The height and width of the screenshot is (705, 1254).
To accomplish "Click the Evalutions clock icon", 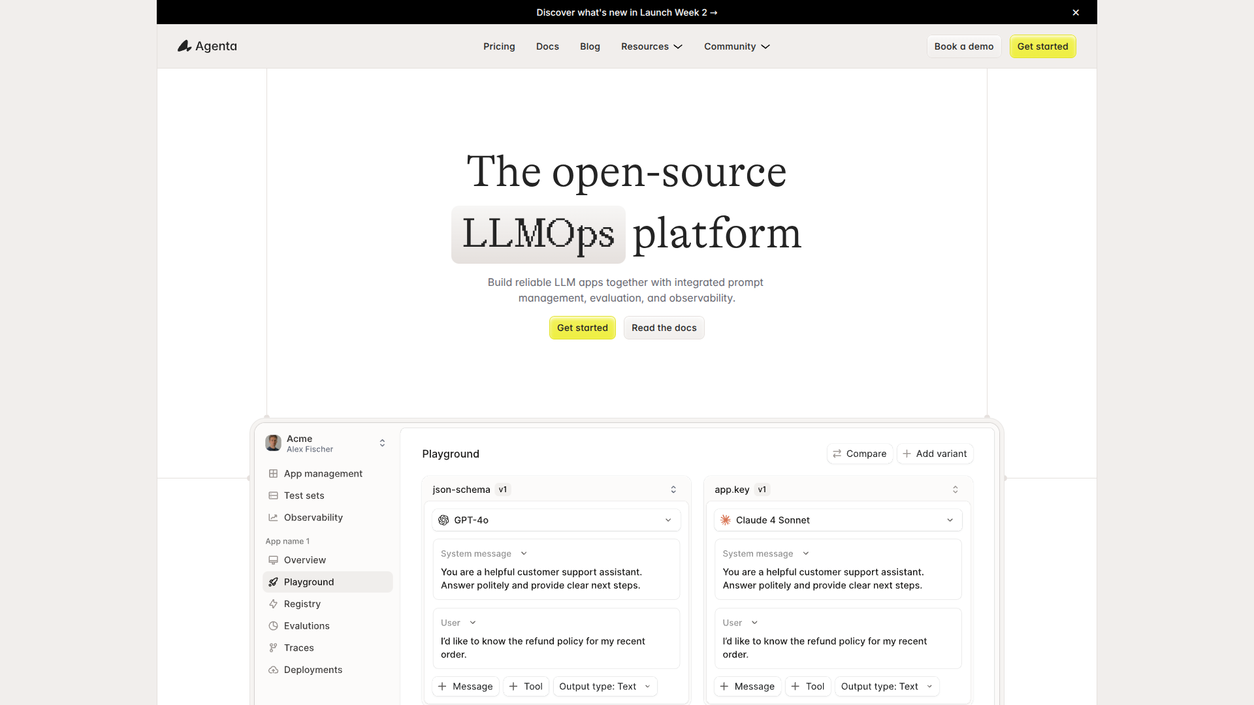I will [273, 625].
